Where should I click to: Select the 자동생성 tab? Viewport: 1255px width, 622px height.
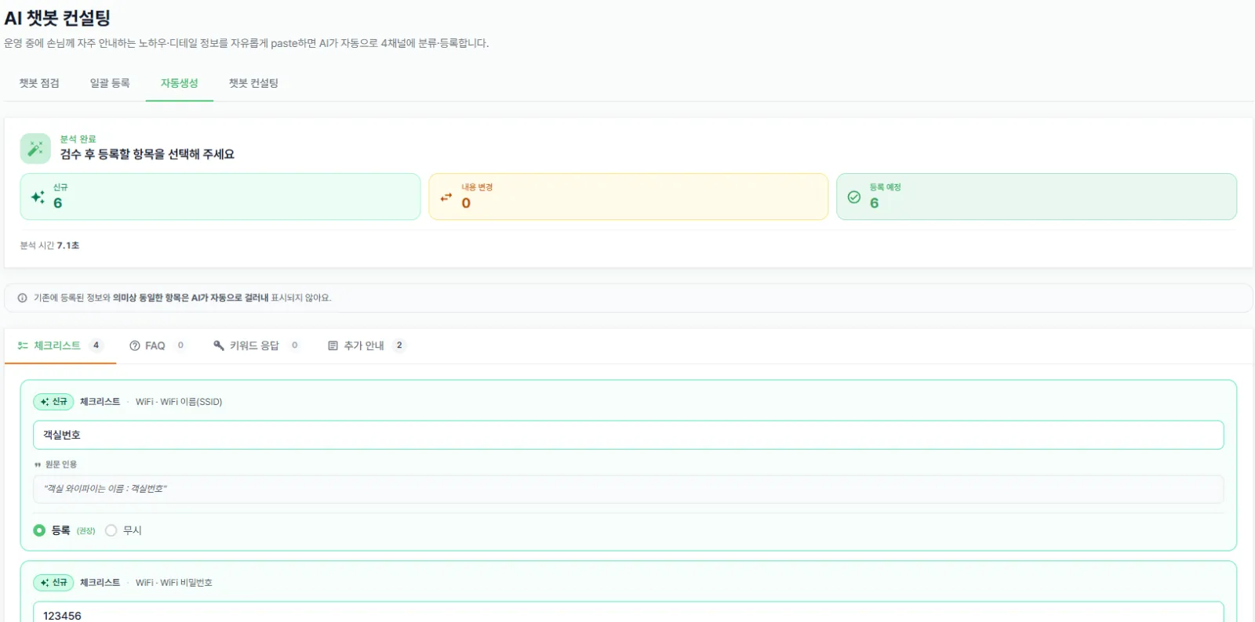pos(180,83)
